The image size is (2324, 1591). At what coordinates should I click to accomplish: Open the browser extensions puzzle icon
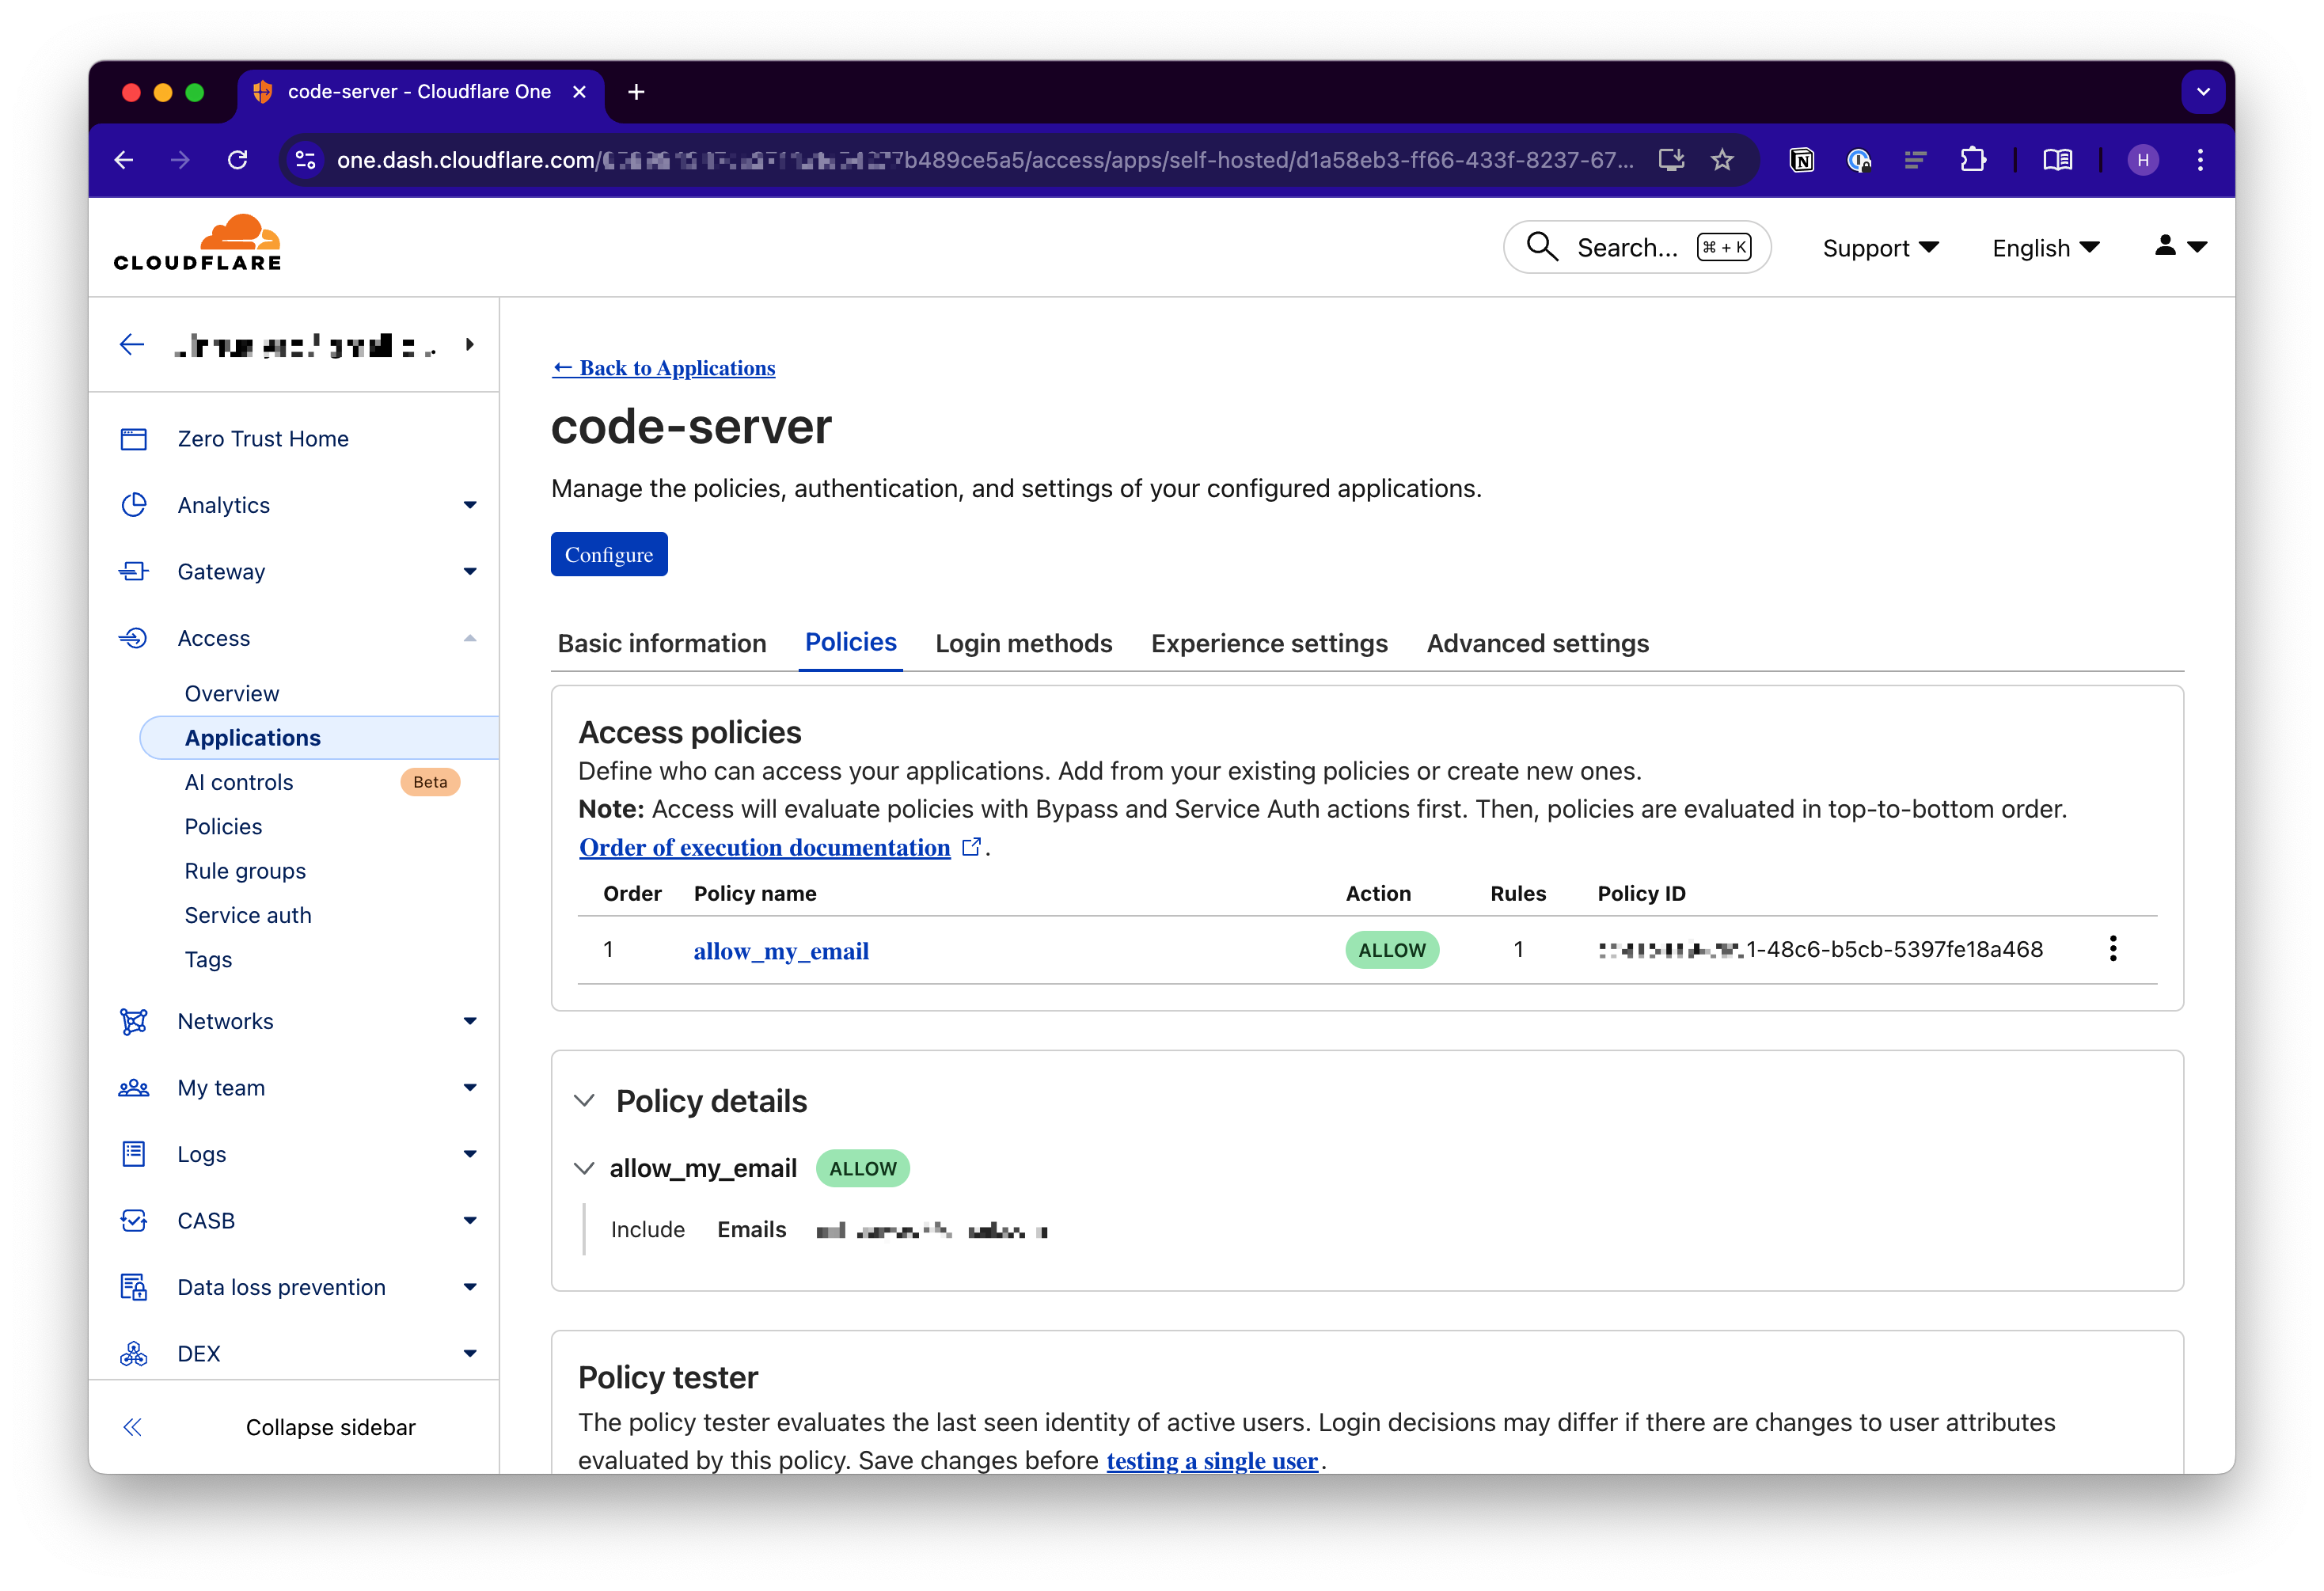pyautogui.click(x=1972, y=160)
